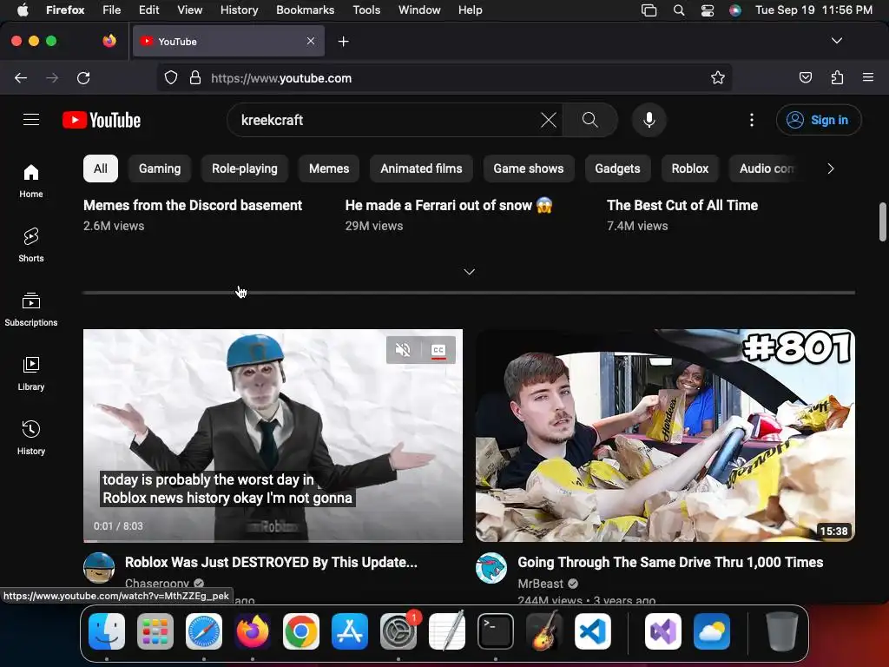
Task: Open Chaseroony channel avatar
Action: (x=99, y=568)
